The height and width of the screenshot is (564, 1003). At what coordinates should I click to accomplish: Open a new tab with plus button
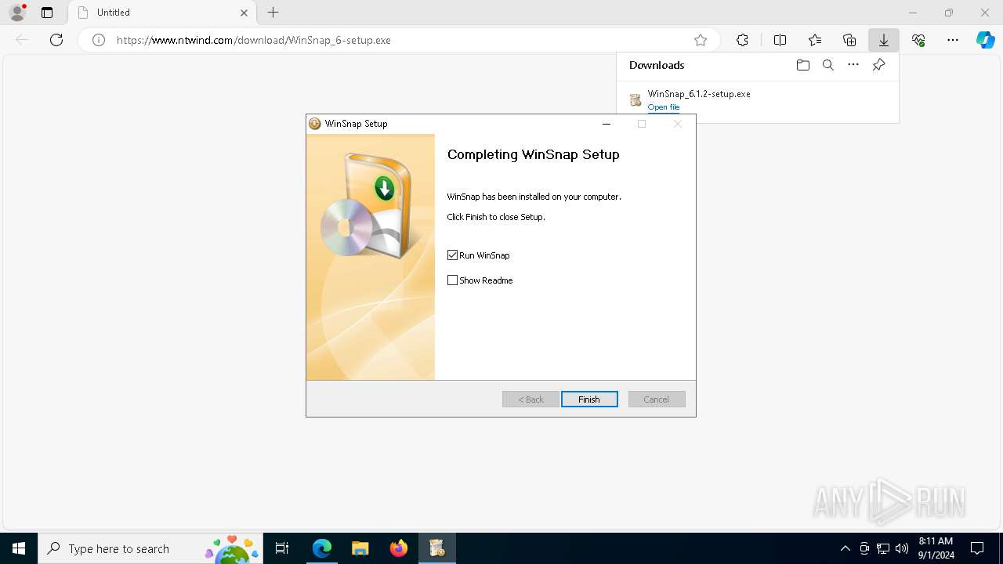coord(273,13)
